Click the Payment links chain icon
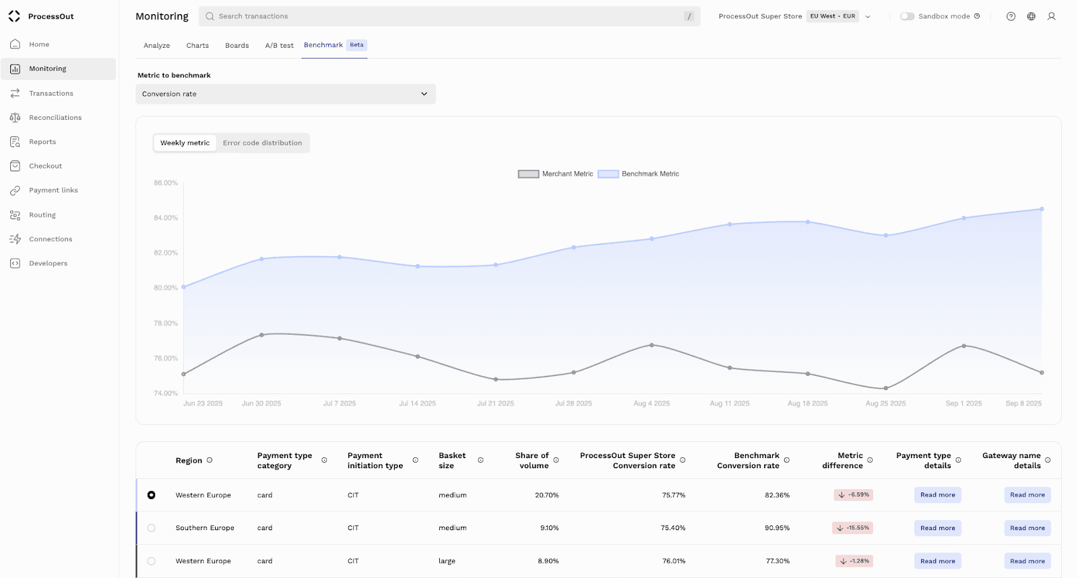This screenshot has height=578, width=1078. coord(15,191)
